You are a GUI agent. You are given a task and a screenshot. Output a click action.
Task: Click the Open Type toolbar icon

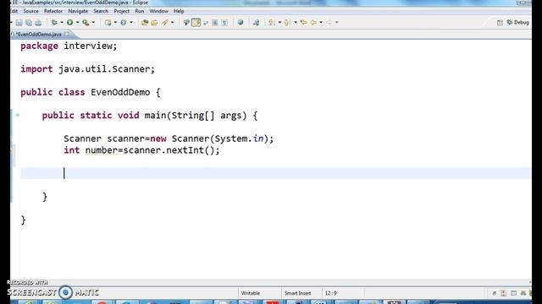(x=145, y=23)
